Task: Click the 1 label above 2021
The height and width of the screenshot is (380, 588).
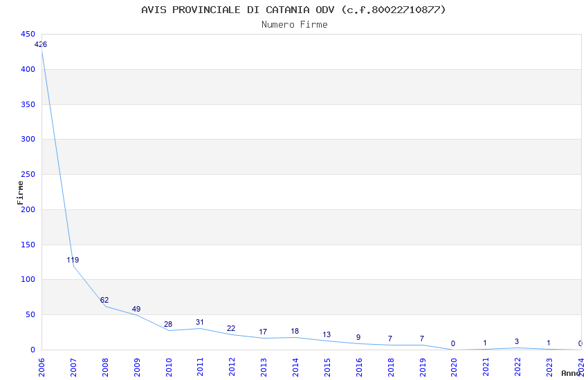Action: 485,343
